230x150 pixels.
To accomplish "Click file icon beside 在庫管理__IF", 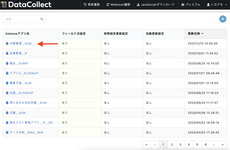I will [7, 53].
